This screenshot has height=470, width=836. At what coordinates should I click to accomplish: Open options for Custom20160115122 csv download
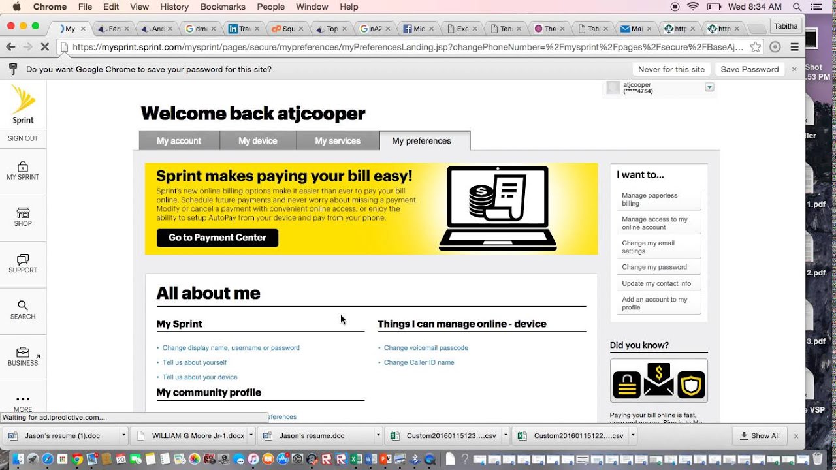(x=632, y=435)
